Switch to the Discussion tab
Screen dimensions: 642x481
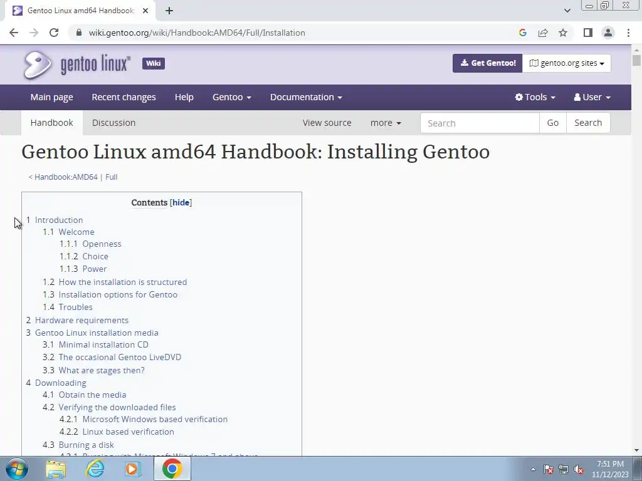pos(113,123)
